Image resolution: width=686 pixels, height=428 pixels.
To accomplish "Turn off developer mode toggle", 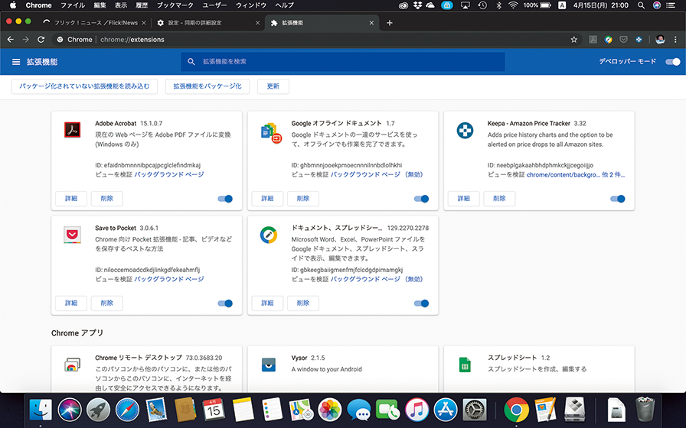I will coord(672,62).
